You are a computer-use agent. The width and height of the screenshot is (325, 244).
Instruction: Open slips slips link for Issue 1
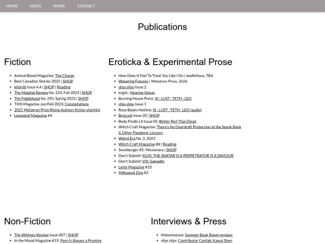pyautogui.click(x=126, y=104)
